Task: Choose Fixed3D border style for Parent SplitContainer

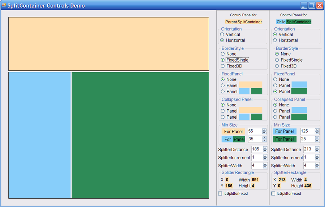Action: coord(222,66)
